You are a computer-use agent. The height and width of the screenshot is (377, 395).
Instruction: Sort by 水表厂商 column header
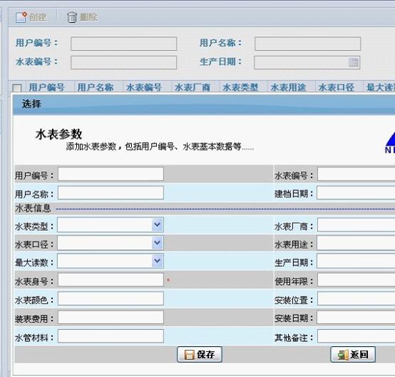pos(193,87)
